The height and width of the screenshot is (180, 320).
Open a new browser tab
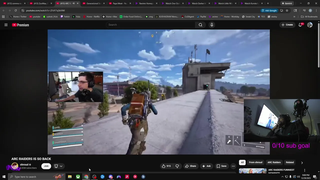[268, 3]
